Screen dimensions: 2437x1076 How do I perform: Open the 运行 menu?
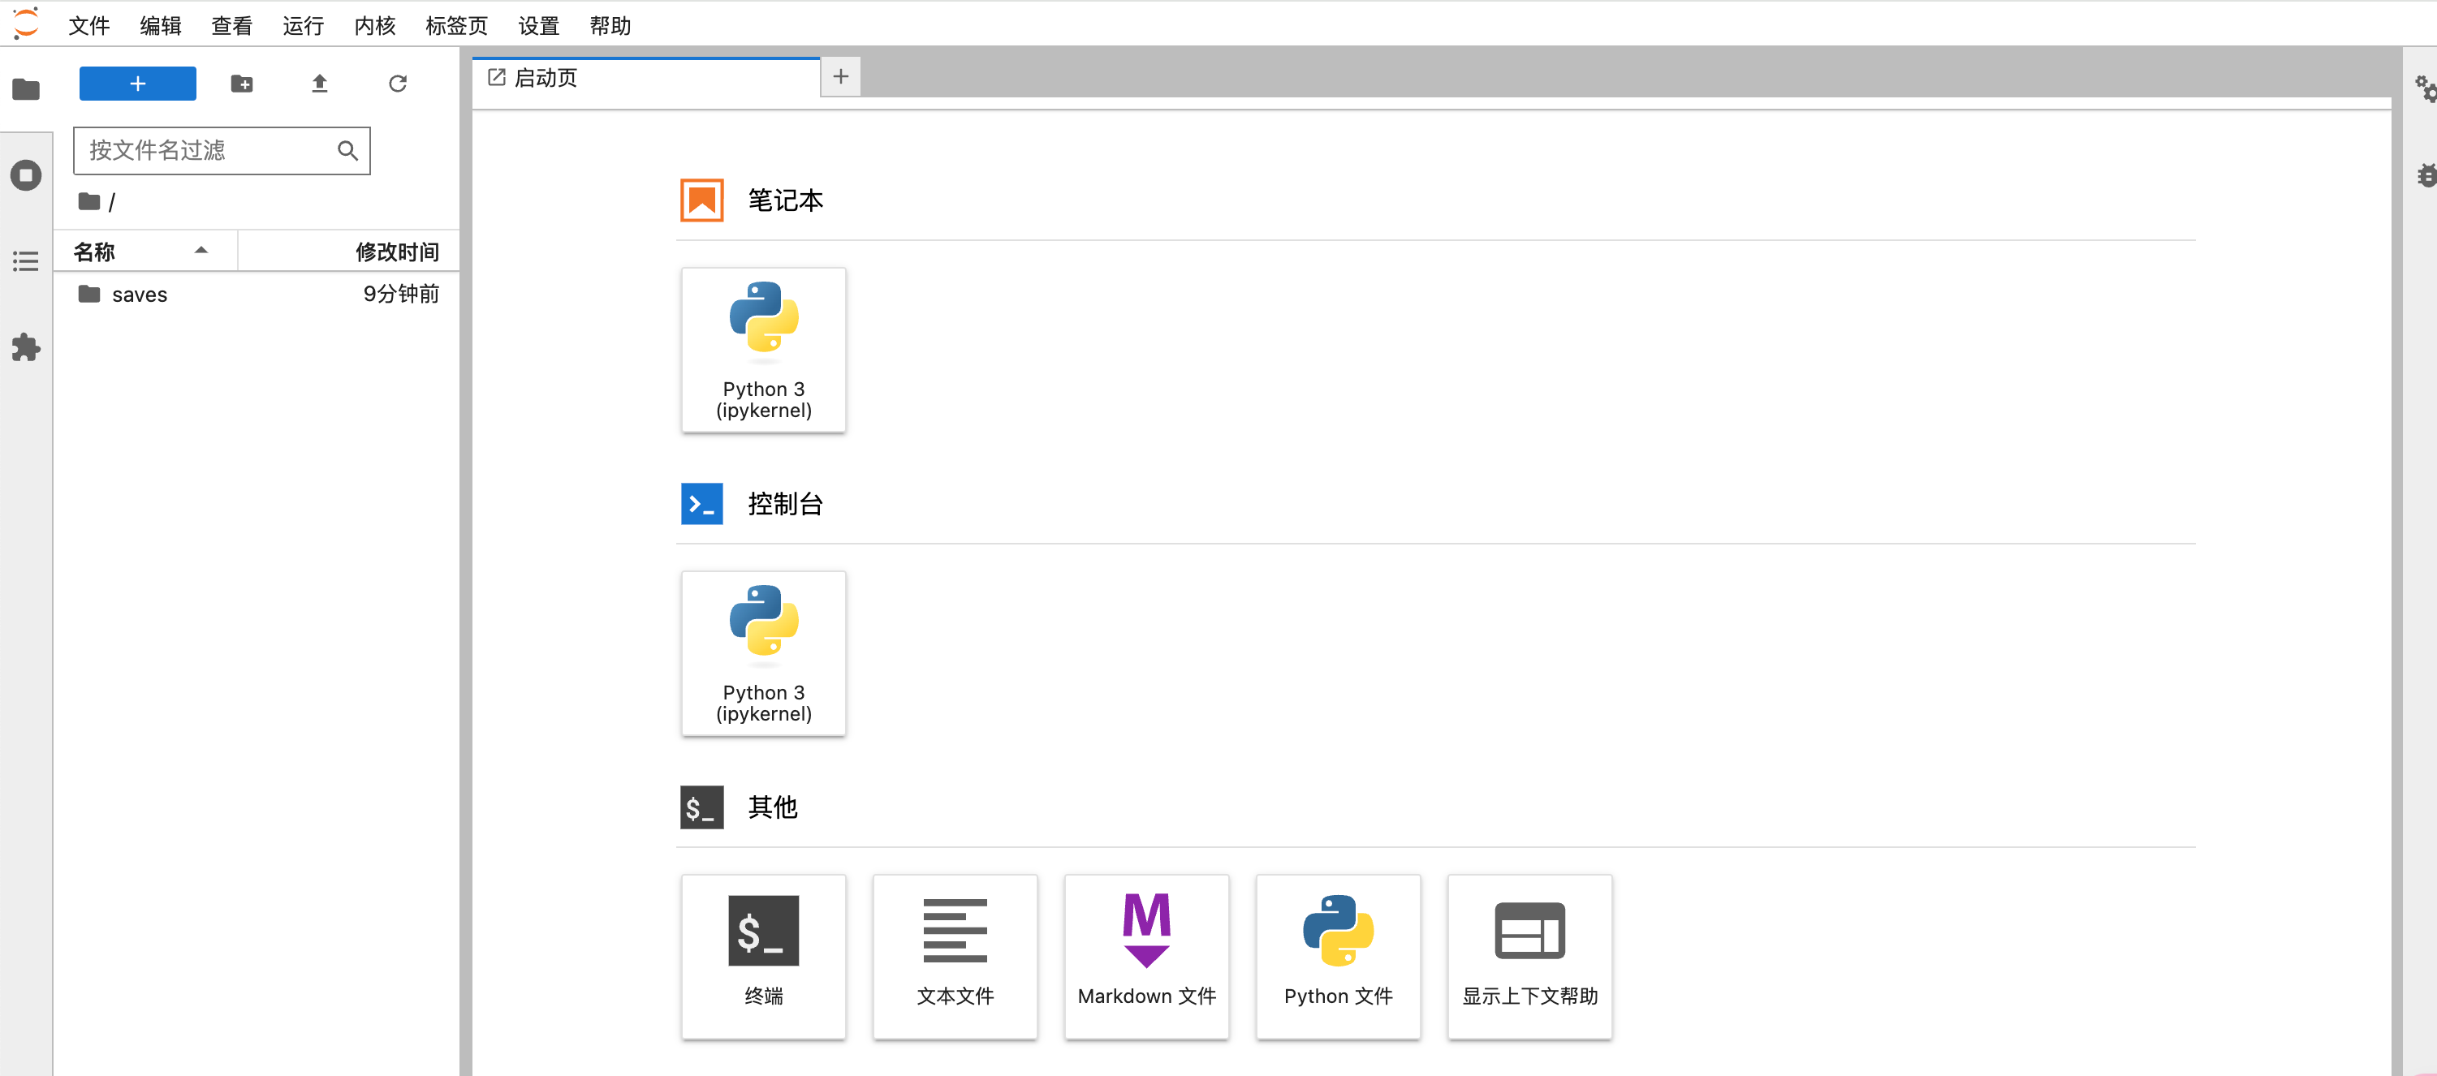[303, 25]
